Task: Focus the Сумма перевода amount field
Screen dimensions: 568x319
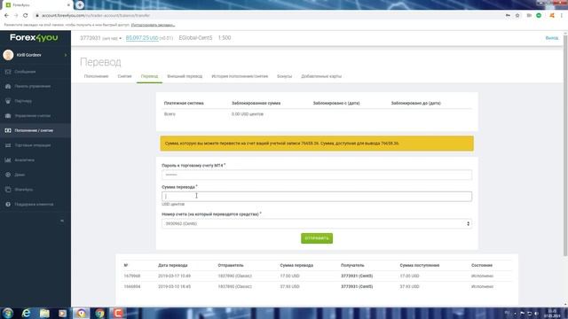Action: (317, 196)
